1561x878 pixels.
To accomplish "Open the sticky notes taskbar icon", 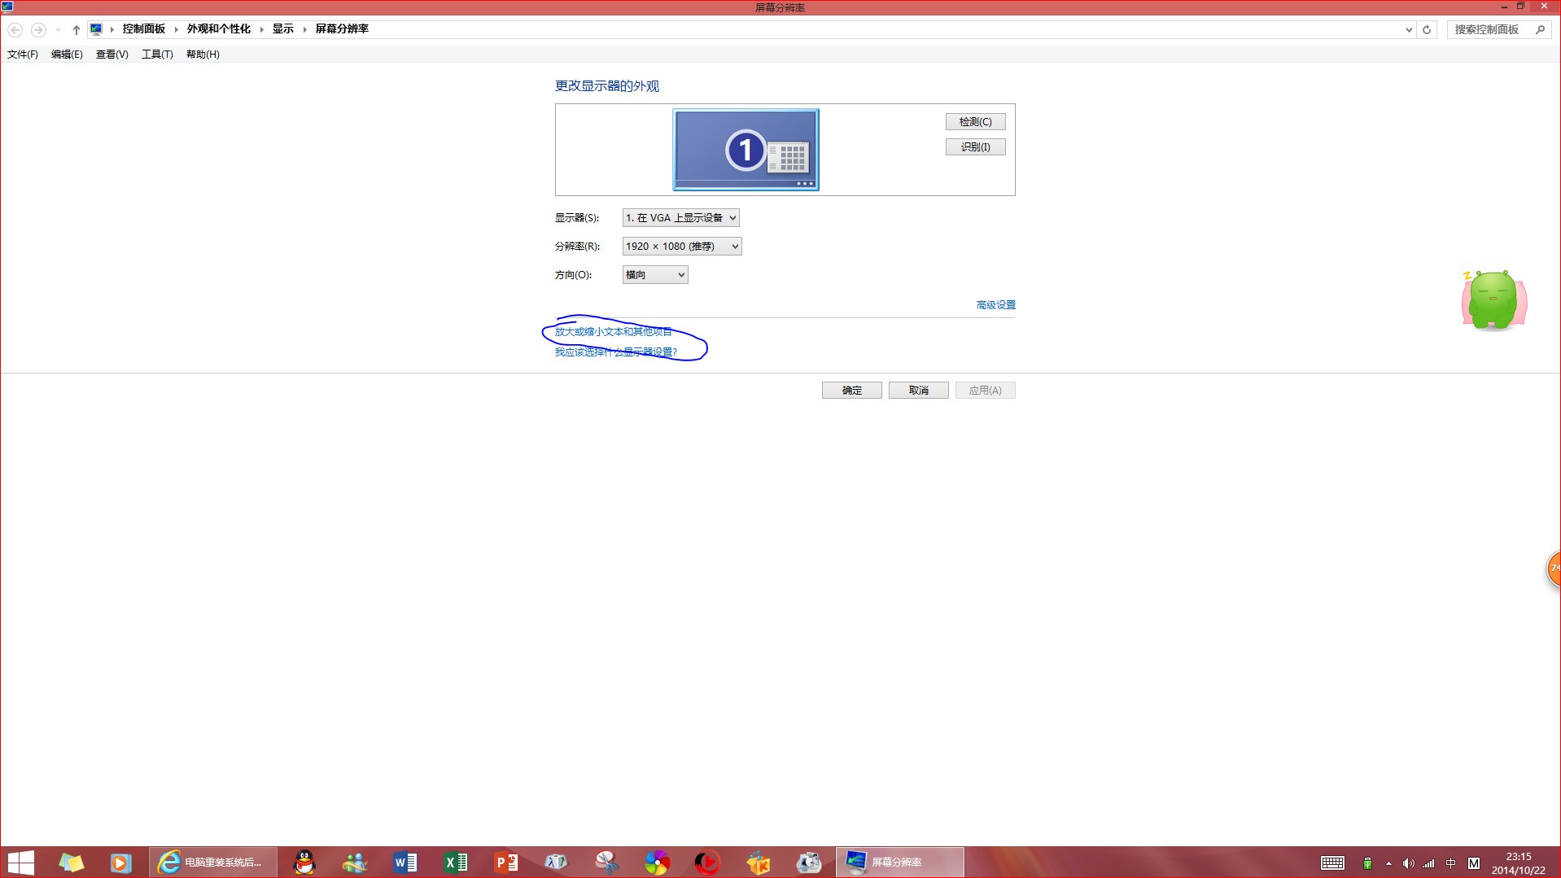I will pos(71,863).
